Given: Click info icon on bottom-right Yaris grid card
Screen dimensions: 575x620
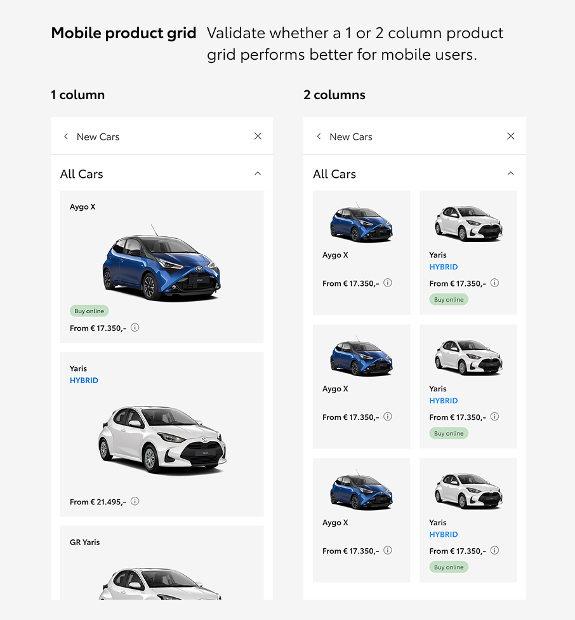Looking at the screenshot, I should coord(495,550).
